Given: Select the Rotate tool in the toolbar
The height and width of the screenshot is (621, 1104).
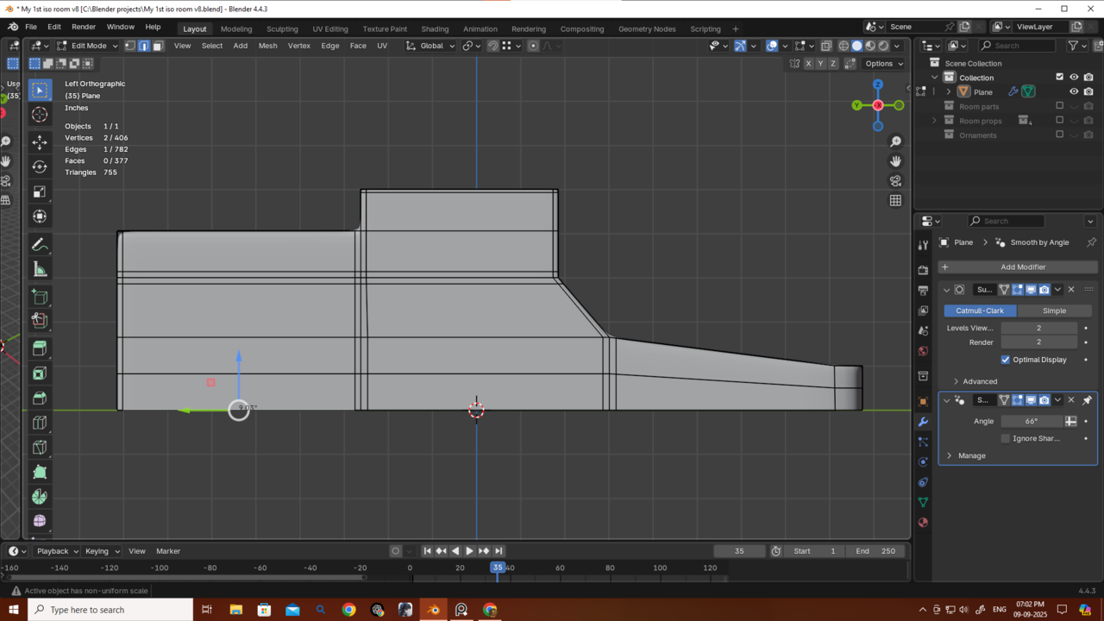Looking at the screenshot, I should click(x=40, y=166).
